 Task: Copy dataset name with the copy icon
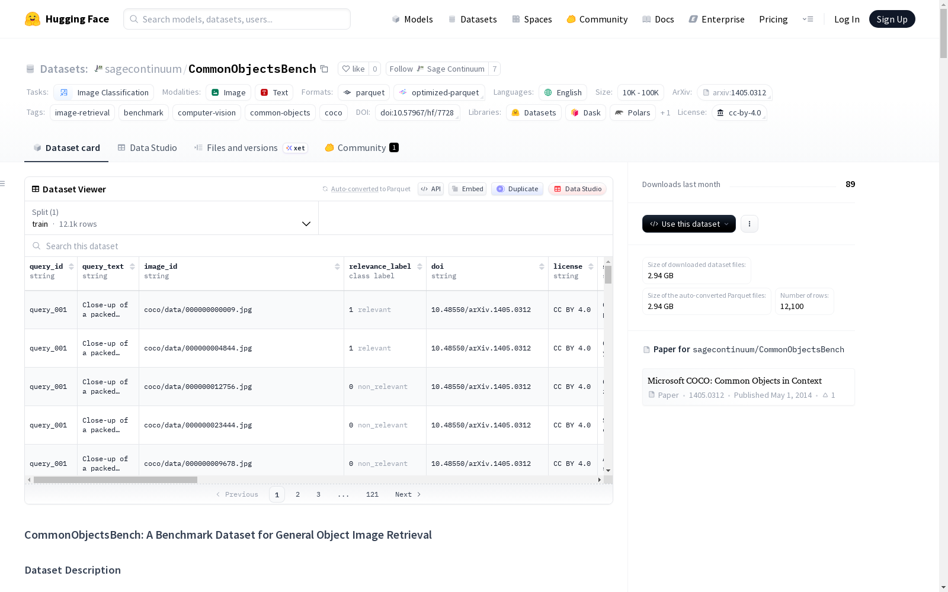click(324, 69)
